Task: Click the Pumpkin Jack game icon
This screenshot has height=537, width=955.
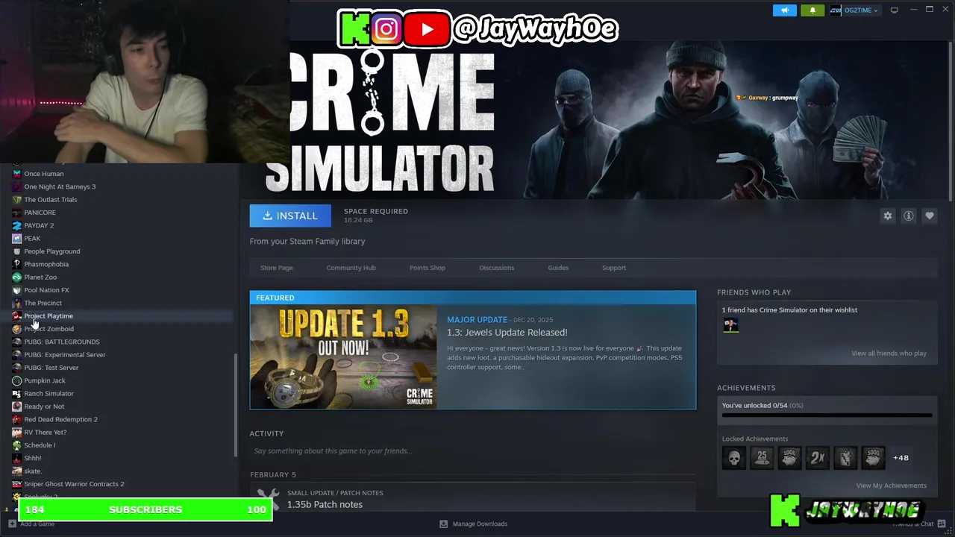Action: [17, 380]
